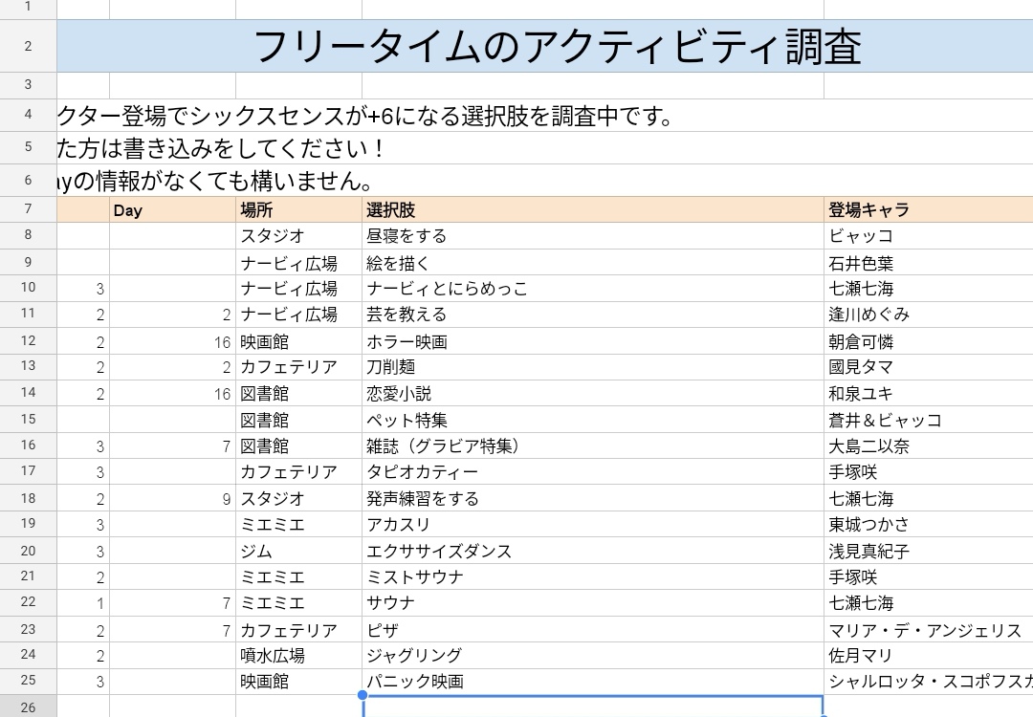Select the row 7 header
Screen dimensions: 1033x717
pos(28,210)
